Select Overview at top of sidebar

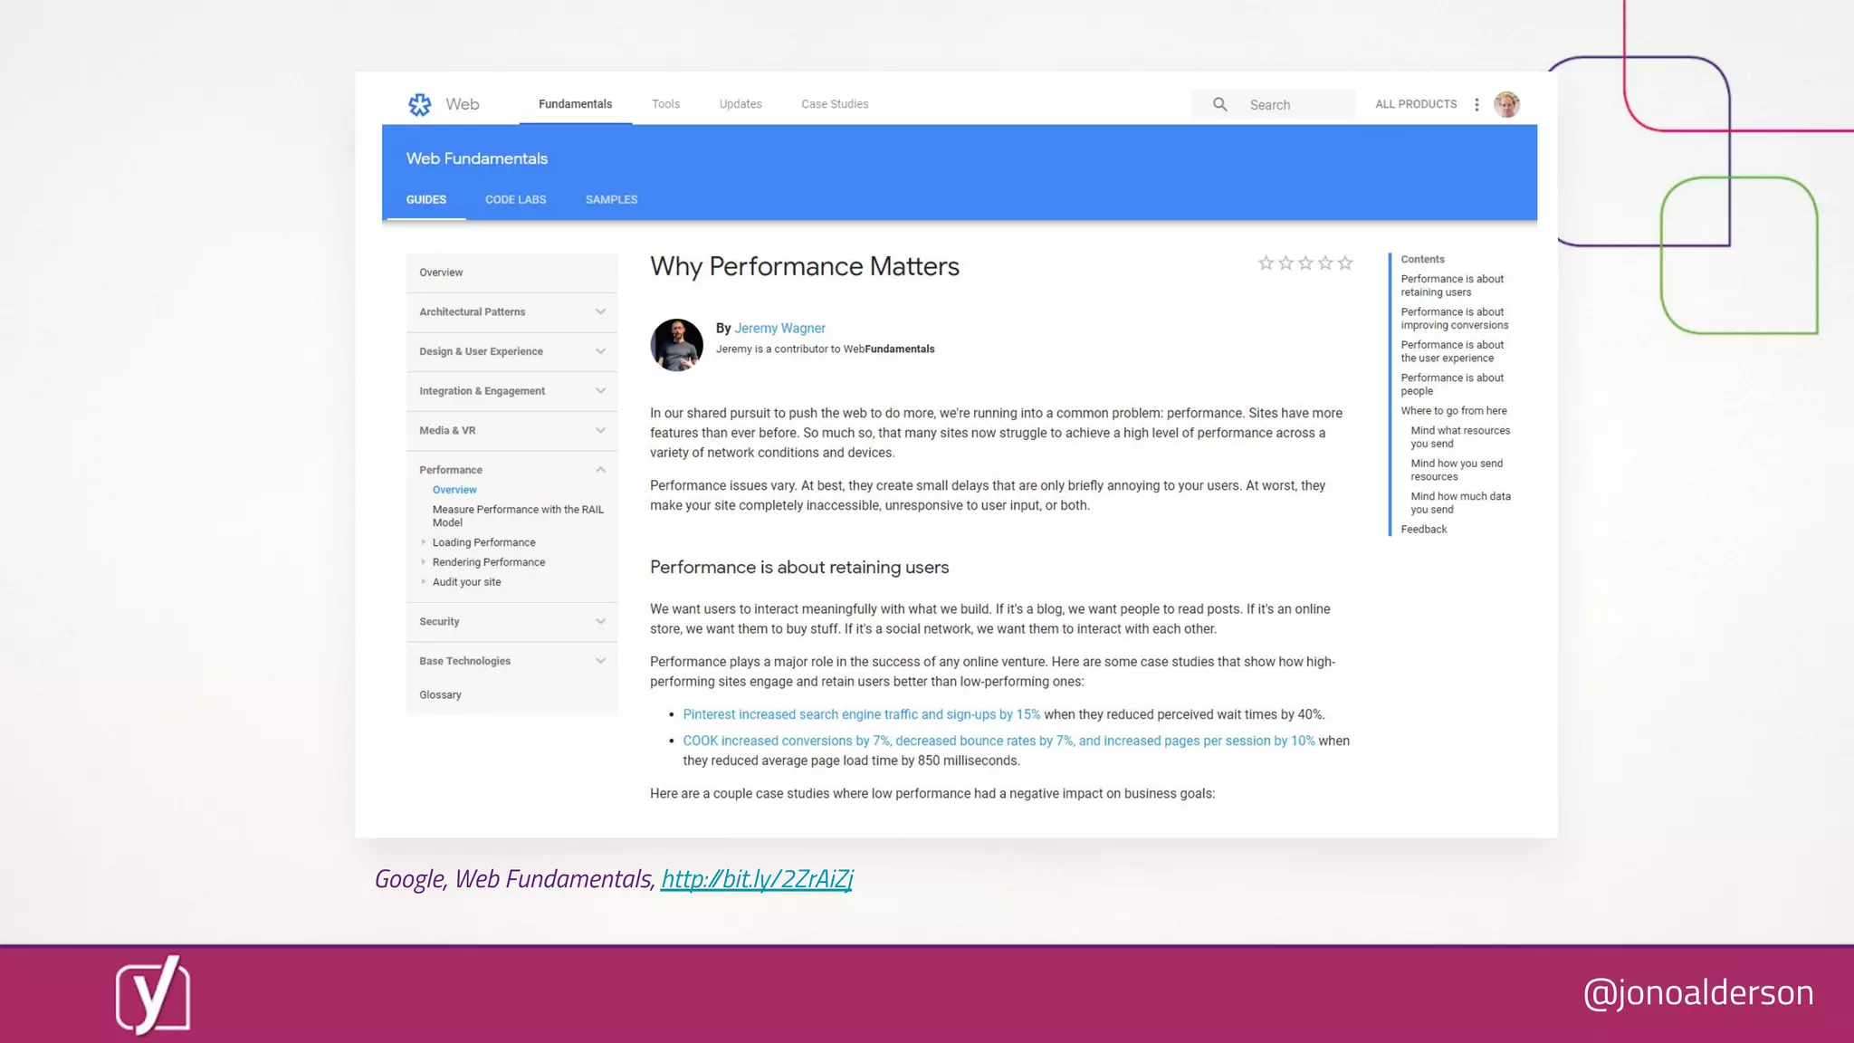[441, 273]
